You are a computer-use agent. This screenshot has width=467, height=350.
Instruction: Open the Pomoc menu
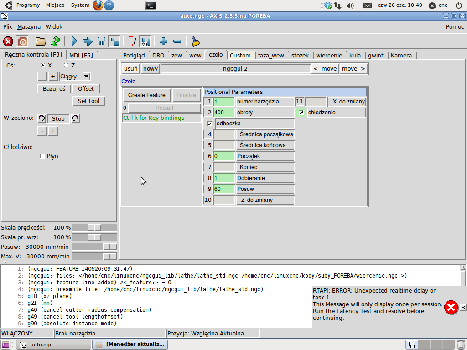tap(455, 27)
